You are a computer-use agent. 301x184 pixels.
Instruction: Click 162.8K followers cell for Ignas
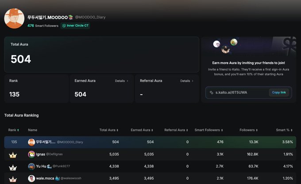(253, 154)
